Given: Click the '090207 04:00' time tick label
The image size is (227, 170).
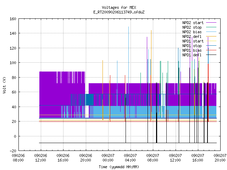Looking at the screenshot, I should click(x=130, y=158).
